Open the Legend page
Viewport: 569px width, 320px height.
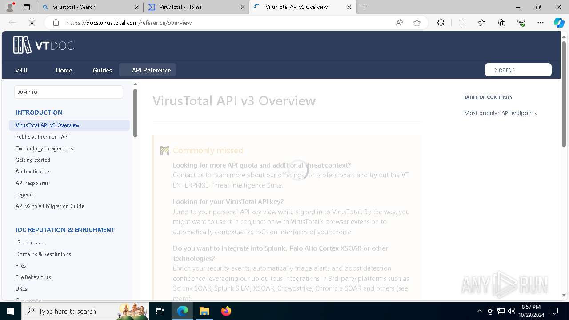(x=24, y=195)
